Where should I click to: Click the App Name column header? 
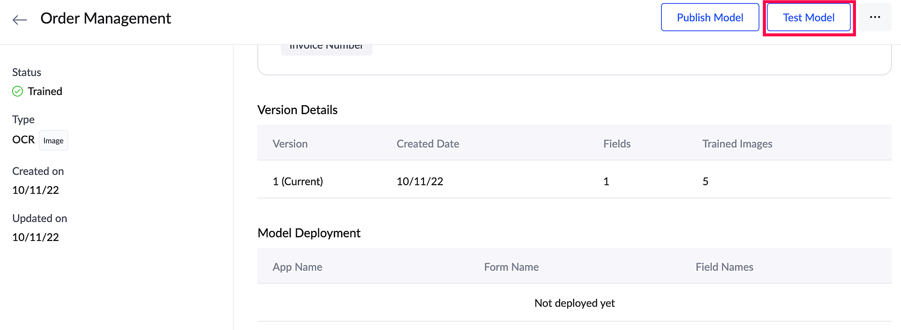click(297, 267)
